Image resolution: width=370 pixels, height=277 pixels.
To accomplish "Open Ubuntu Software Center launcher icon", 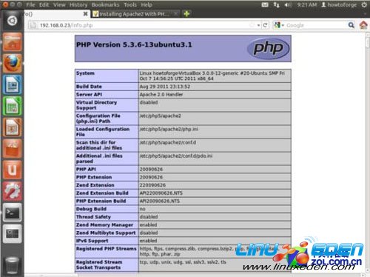I will tap(12, 148).
